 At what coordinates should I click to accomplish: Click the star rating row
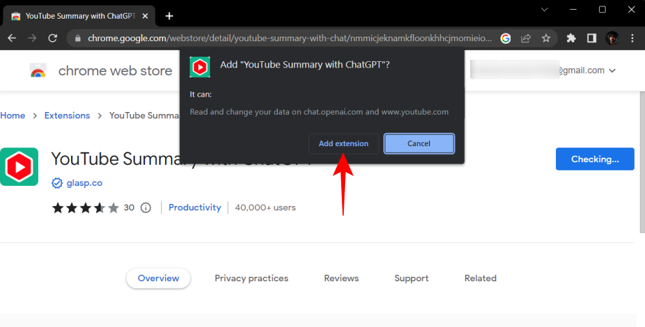coord(86,208)
